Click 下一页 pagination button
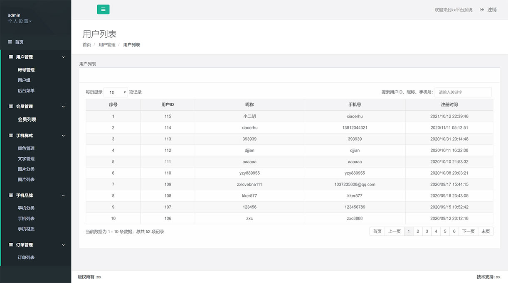This screenshot has width=508, height=283. click(x=468, y=232)
